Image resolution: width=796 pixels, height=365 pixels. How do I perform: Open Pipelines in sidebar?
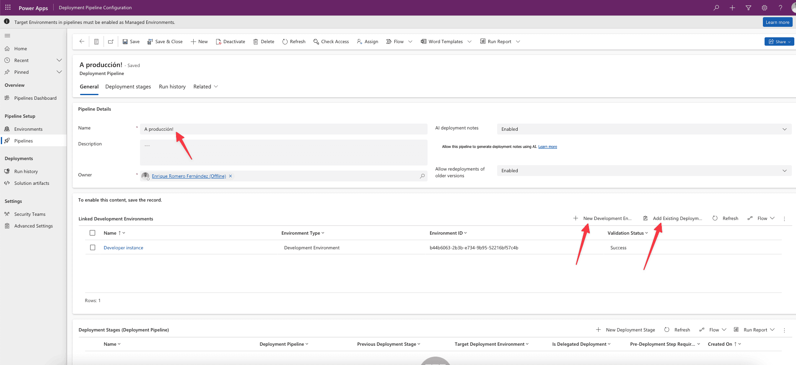click(x=23, y=141)
